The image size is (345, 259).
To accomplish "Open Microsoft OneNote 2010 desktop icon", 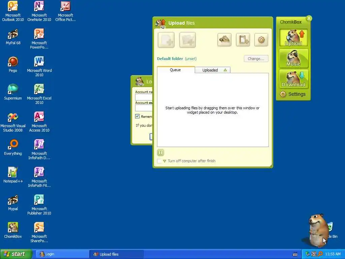I will pyautogui.click(x=39, y=11).
